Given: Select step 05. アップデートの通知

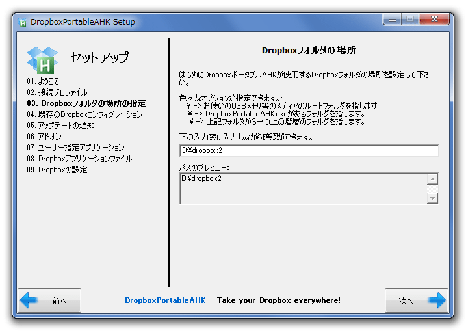Looking at the screenshot, I should coord(60,126).
